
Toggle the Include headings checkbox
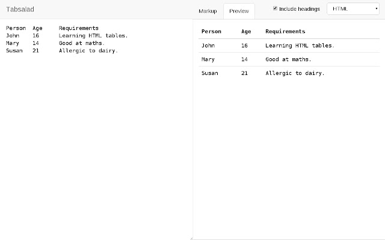pyautogui.click(x=276, y=8)
